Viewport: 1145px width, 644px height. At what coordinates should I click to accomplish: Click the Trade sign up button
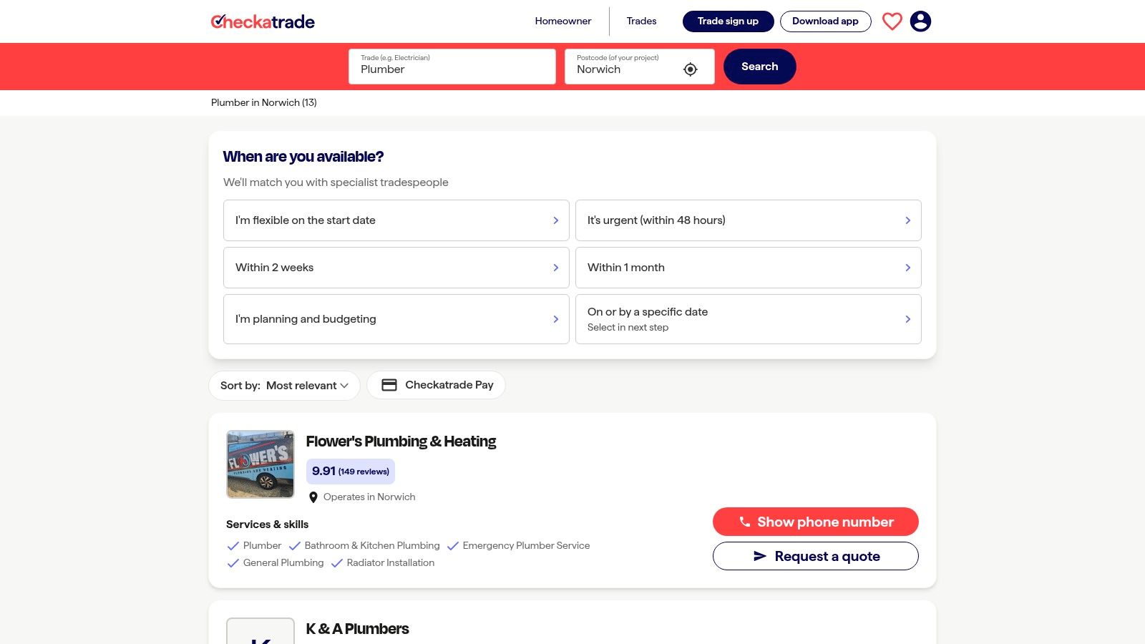[x=728, y=21]
